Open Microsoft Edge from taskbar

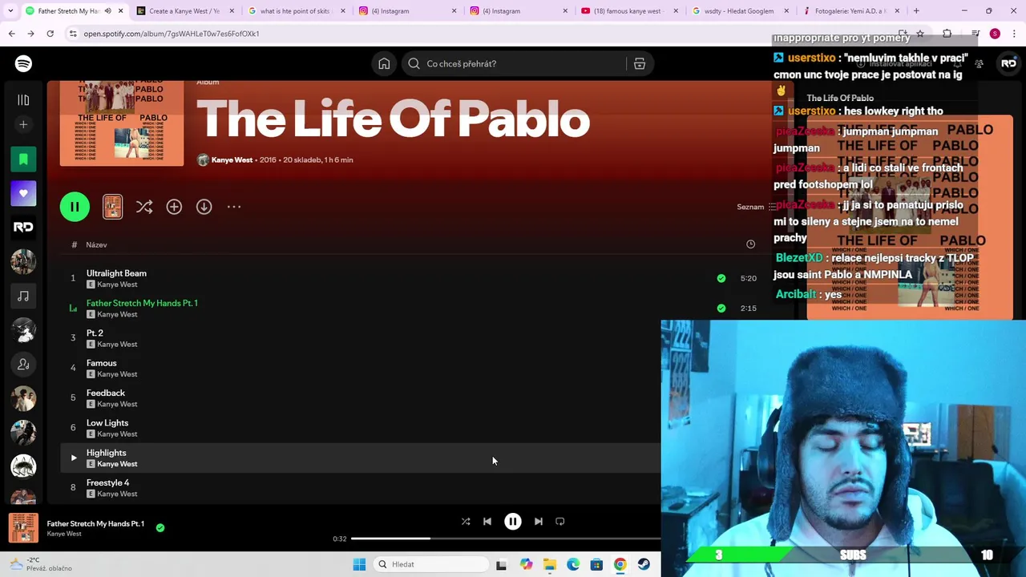click(x=573, y=564)
